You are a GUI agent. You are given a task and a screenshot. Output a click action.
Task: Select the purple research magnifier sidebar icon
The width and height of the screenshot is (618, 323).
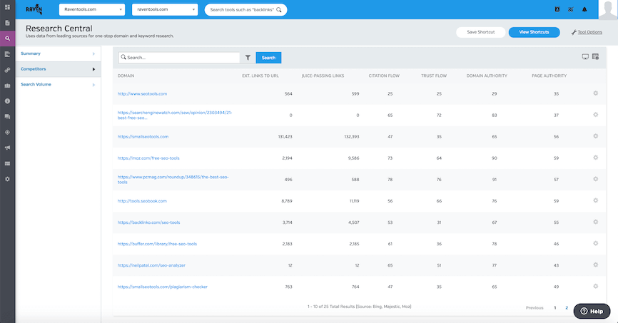coord(7,39)
